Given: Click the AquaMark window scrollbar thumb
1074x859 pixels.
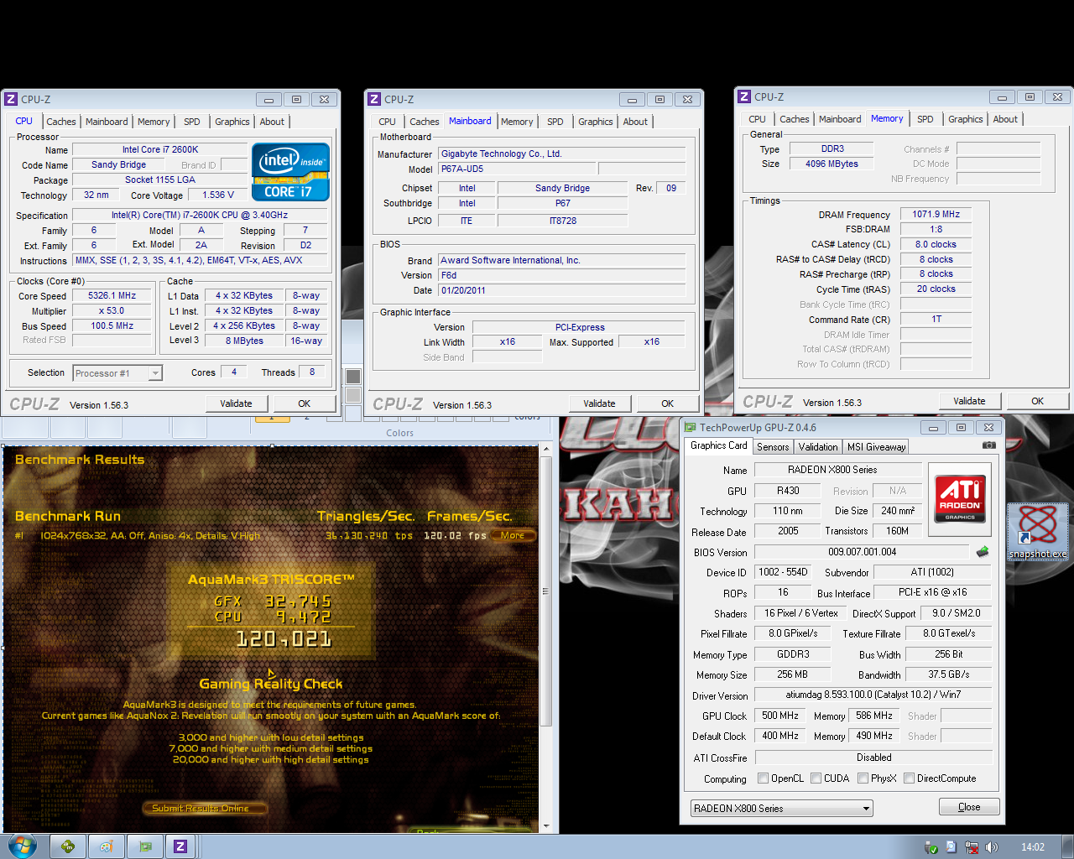Looking at the screenshot, I should 545,591.
